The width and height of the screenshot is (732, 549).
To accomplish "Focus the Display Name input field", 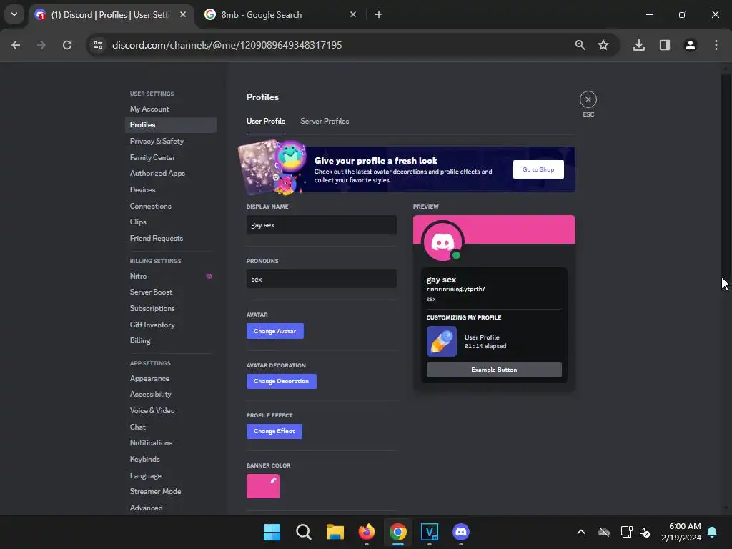I will [x=321, y=225].
